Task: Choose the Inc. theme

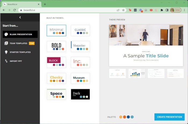Action: click(80, 62)
